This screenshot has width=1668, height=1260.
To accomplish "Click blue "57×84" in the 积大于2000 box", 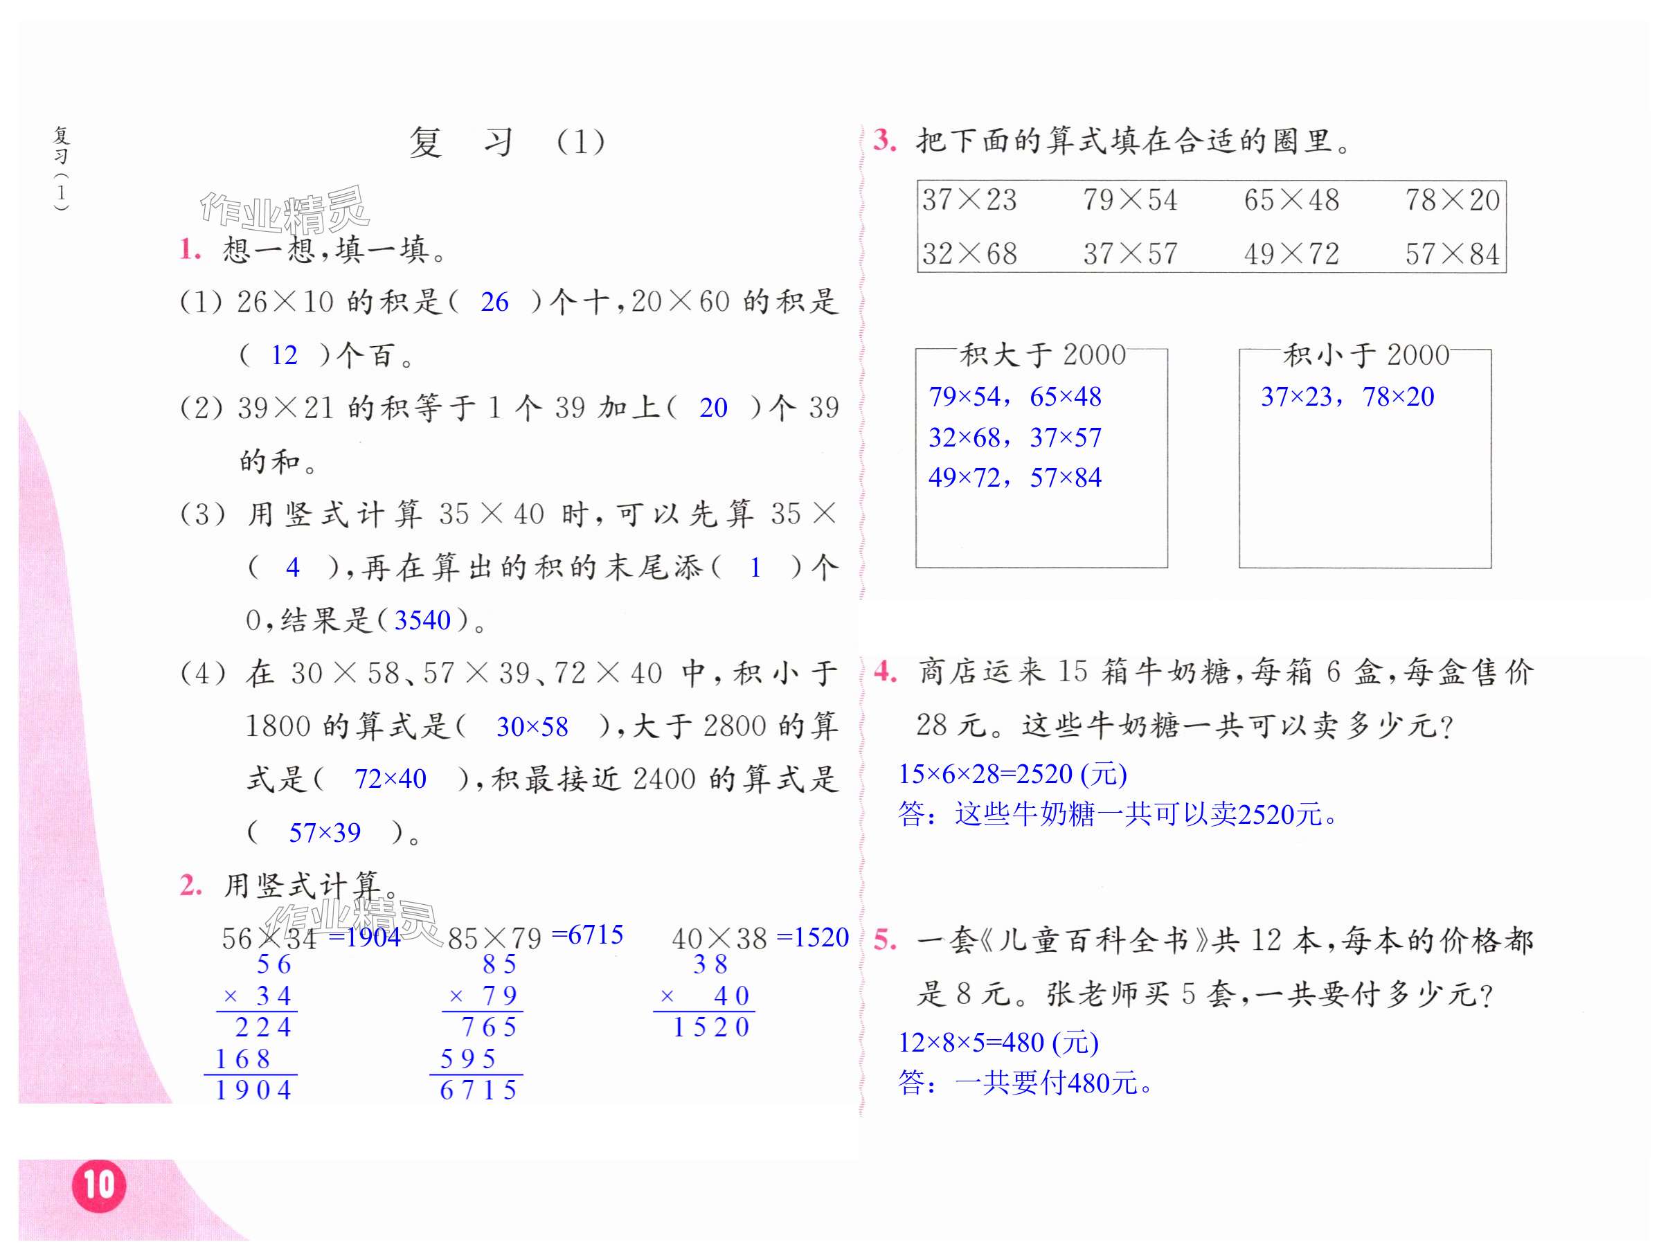I will (x=1066, y=477).
